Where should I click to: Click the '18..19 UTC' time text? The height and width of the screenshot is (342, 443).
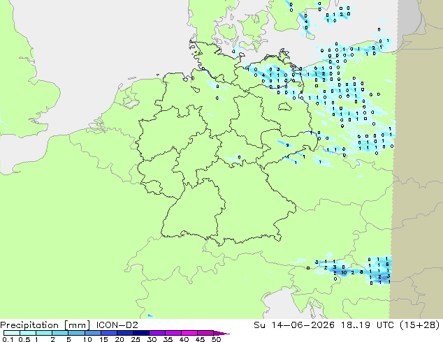point(368,325)
